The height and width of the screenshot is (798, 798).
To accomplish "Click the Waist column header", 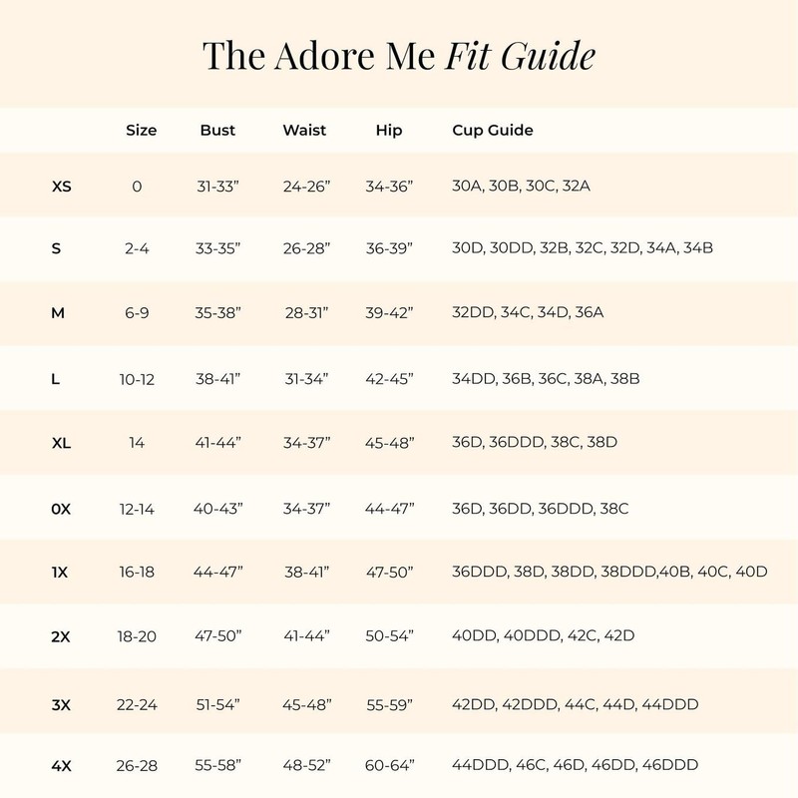I will 304,131.
